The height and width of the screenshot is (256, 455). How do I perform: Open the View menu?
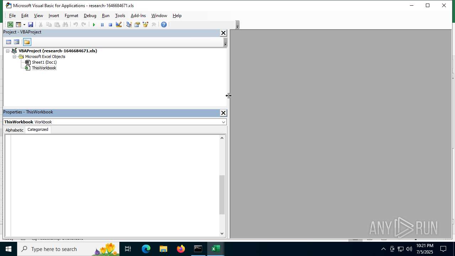(38, 16)
